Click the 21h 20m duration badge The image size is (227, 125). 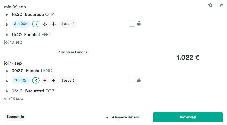point(21,24)
